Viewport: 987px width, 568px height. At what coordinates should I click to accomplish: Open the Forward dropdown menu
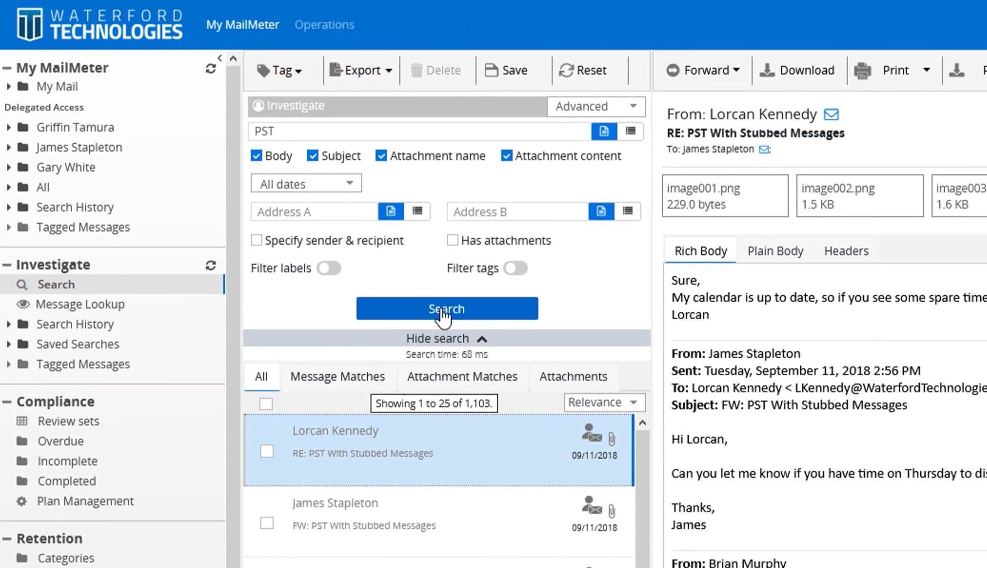(703, 70)
